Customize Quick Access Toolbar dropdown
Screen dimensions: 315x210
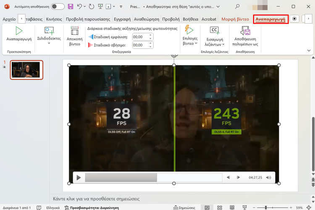121,7
